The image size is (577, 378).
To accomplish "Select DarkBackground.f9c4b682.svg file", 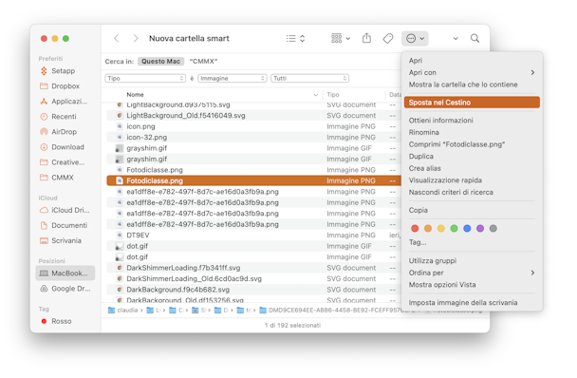I will point(253,290).
